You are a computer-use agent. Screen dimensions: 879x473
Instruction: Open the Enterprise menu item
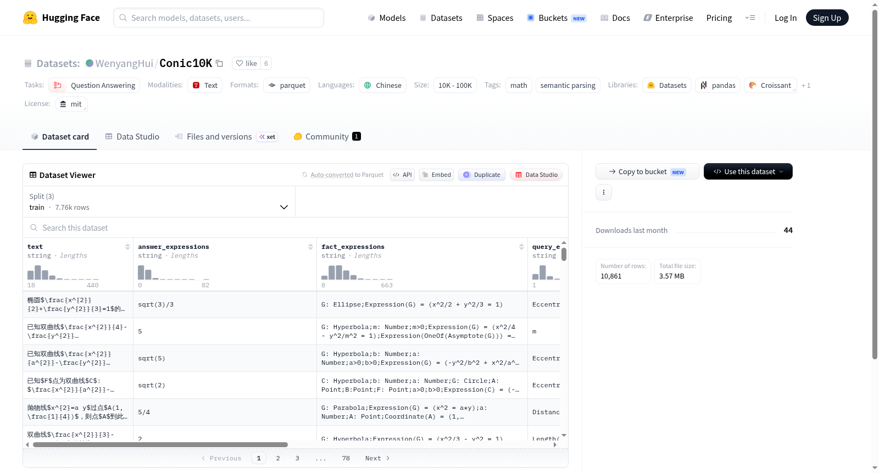pyautogui.click(x=668, y=18)
